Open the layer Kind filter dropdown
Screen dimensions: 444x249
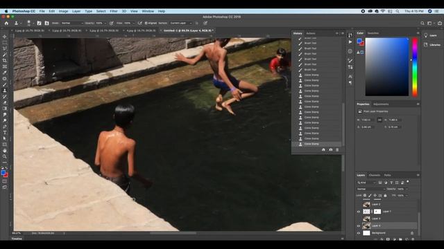[x=366, y=183]
